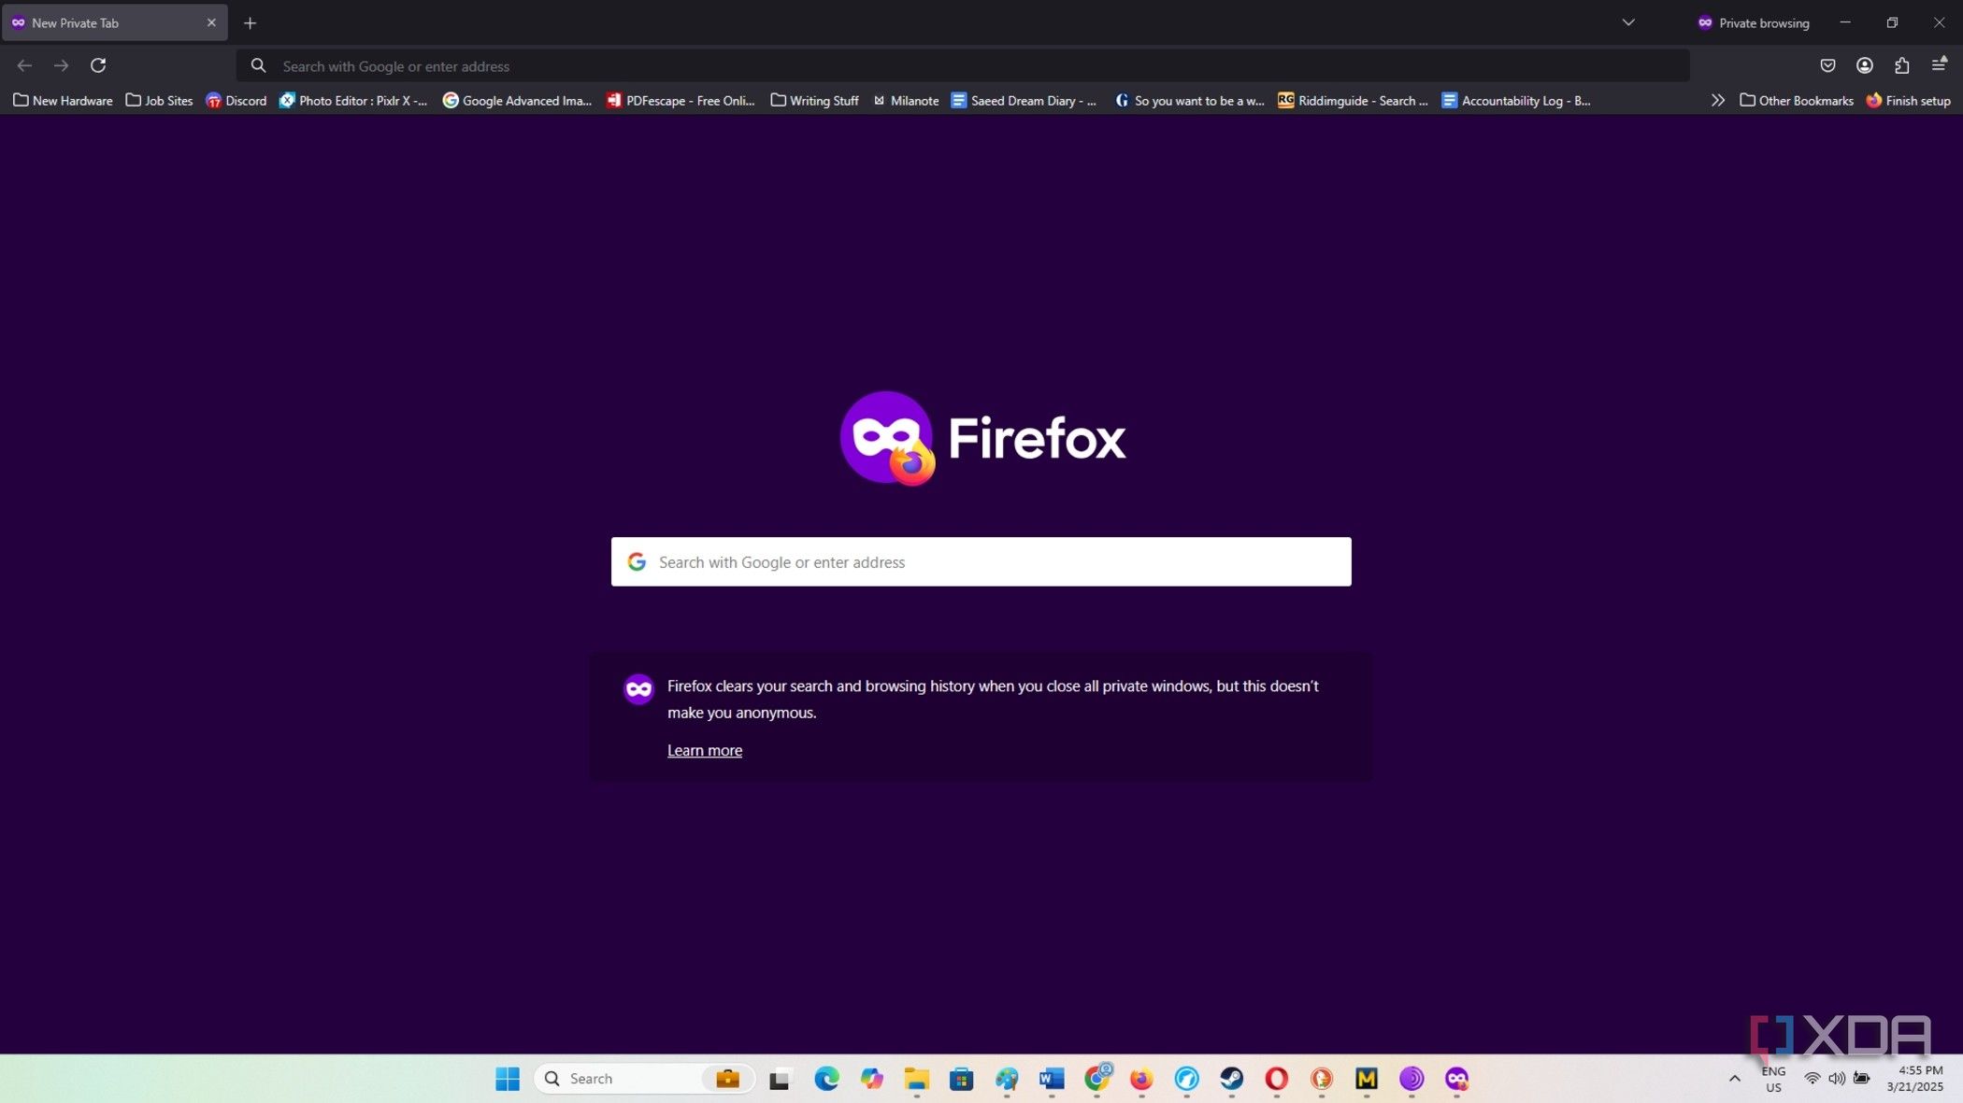The width and height of the screenshot is (1963, 1103).
Task: Open the Saeed Dream Diary bookmark
Action: tap(1024, 100)
